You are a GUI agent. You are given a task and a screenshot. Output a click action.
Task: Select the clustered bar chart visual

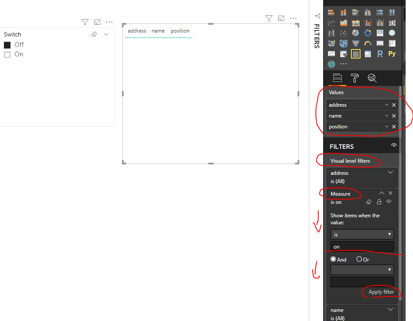(356, 12)
